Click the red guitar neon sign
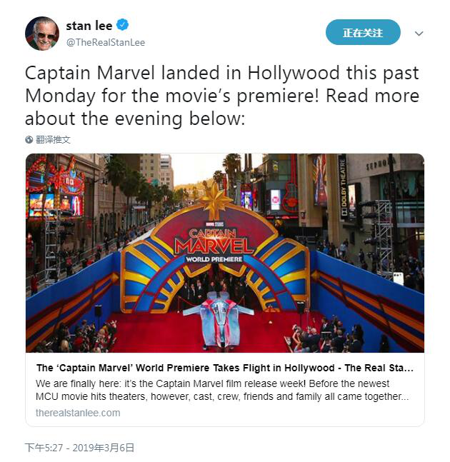 pyautogui.click(x=290, y=191)
